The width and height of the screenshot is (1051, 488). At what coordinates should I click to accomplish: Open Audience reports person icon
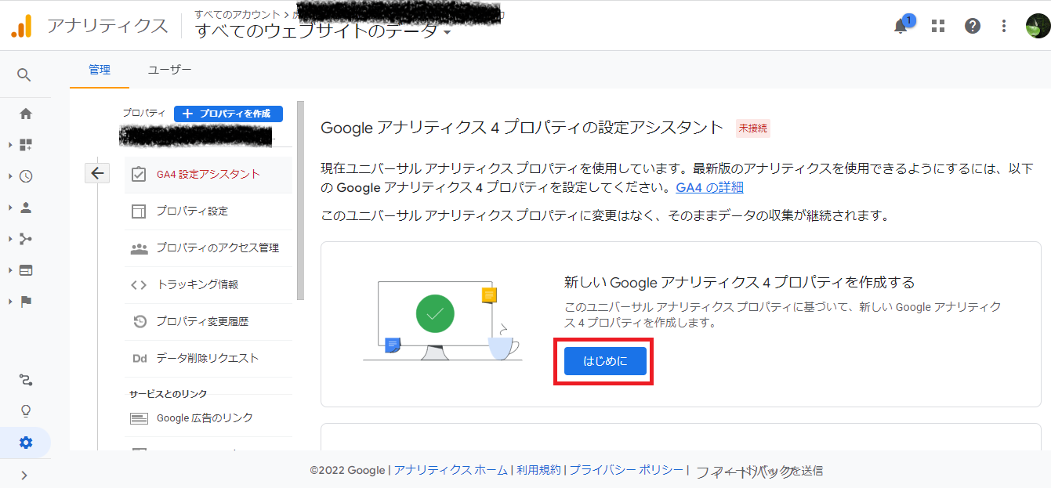click(26, 208)
